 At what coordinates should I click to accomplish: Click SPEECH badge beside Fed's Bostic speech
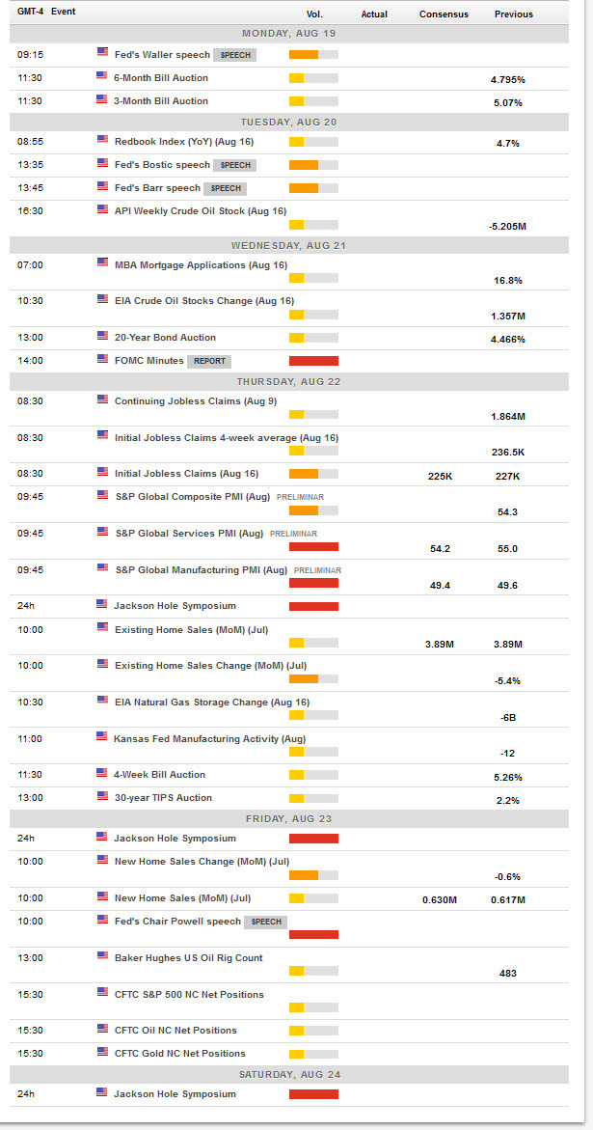[234, 165]
